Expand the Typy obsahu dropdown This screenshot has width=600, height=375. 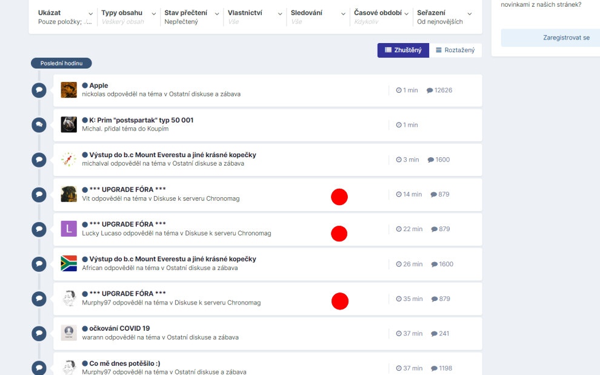(x=128, y=17)
